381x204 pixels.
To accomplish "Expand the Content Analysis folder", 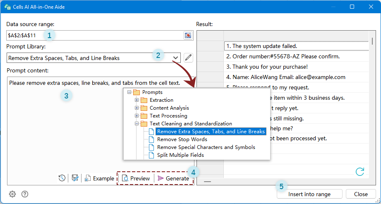I will tap(137, 108).
